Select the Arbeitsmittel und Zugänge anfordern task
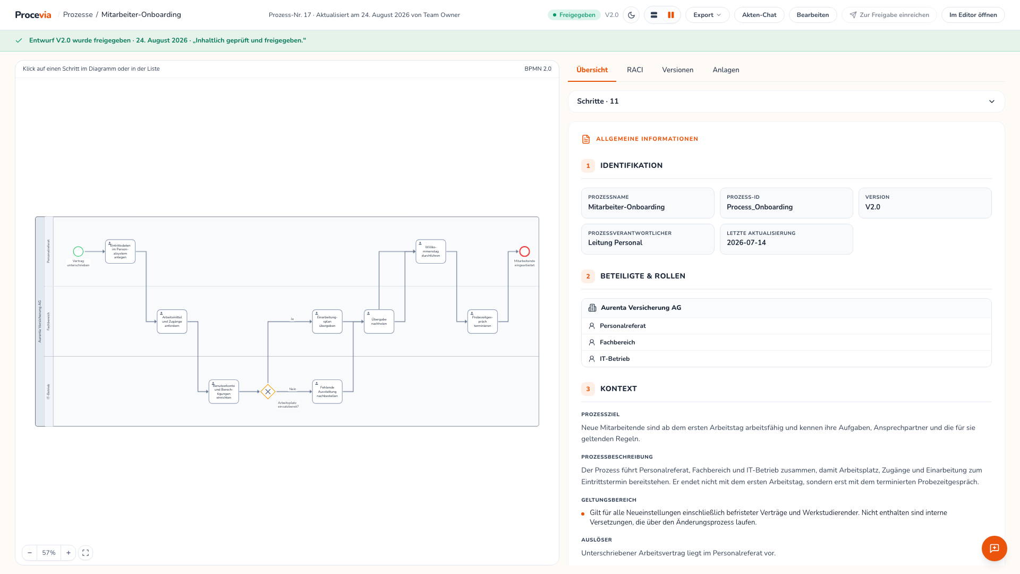The width and height of the screenshot is (1020, 574). 172,322
